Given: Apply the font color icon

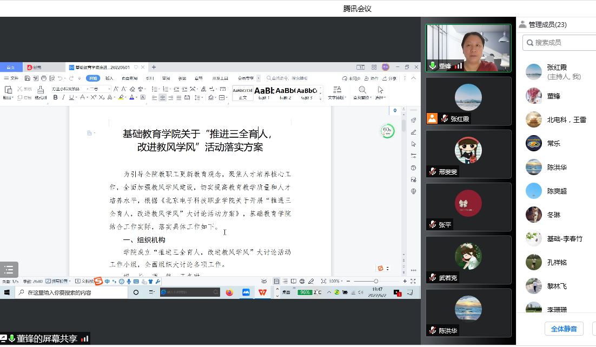Looking at the screenshot, I should 130,97.
